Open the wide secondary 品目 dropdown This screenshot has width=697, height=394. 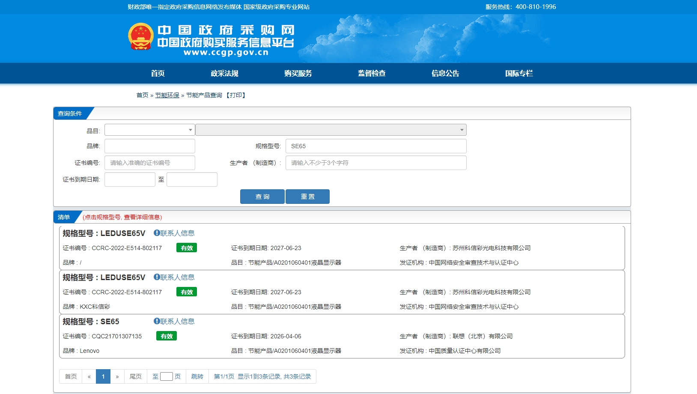tap(331, 130)
